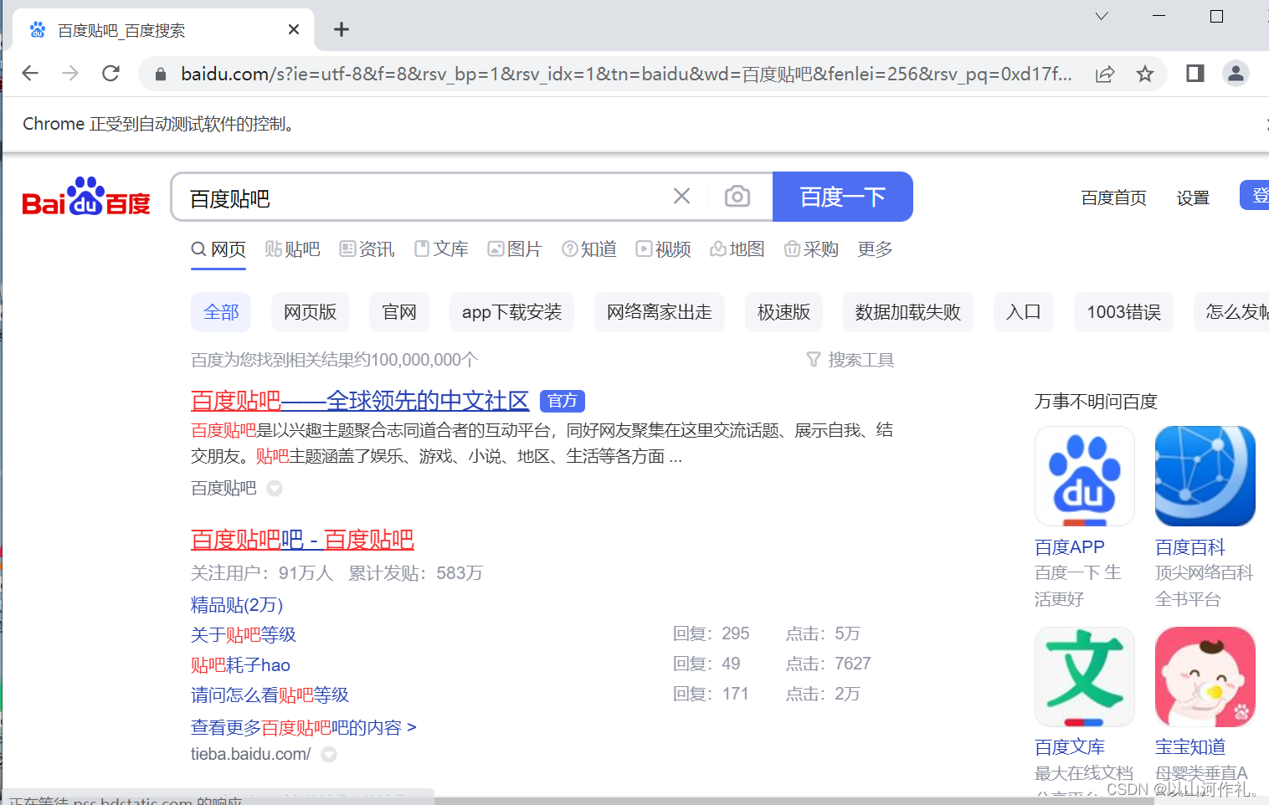Select the 入口 filter chip
Image resolution: width=1269 pixels, height=805 pixels.
click(x=1024, y=312)
